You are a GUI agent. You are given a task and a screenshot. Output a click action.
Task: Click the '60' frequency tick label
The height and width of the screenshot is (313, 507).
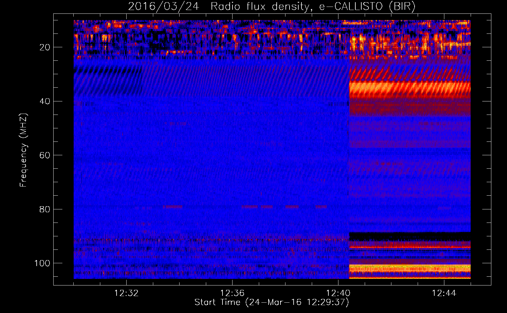45,155
